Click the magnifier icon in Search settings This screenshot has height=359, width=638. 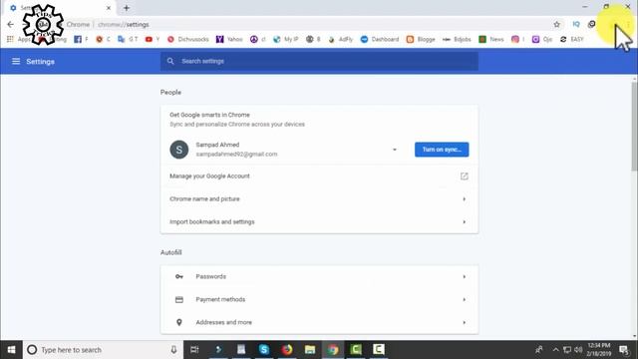click(170, 61)
